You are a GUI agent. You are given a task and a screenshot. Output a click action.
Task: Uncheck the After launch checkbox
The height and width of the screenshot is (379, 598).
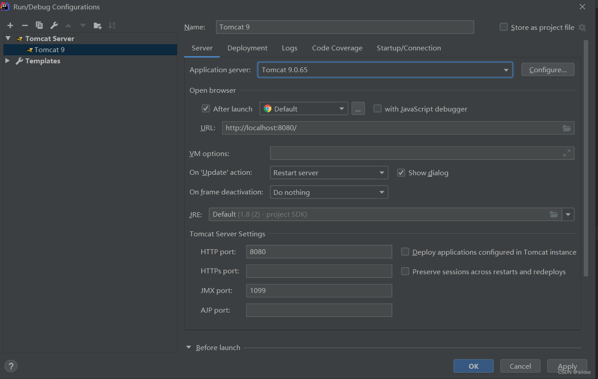pyautogui.click(x=206, y=108)
